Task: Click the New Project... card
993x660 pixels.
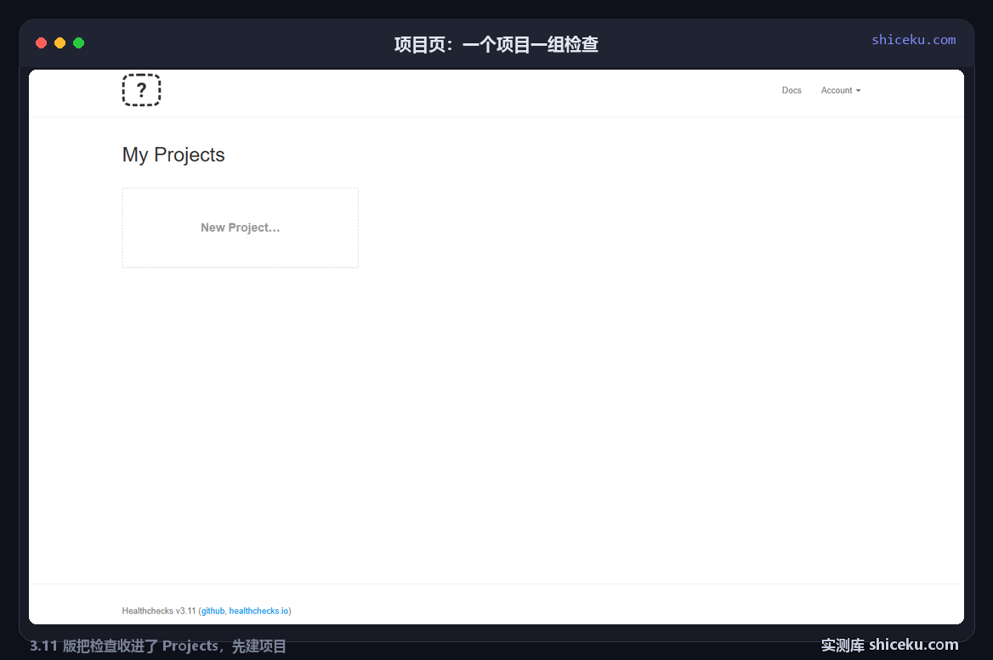Action: [240, 228]
